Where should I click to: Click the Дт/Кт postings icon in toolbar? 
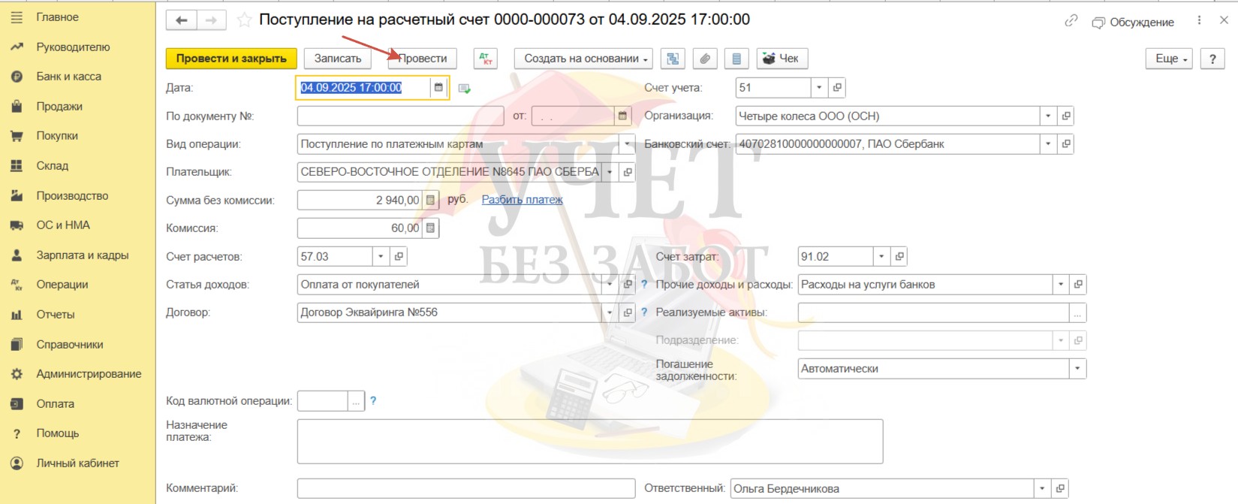click(485, 59)
